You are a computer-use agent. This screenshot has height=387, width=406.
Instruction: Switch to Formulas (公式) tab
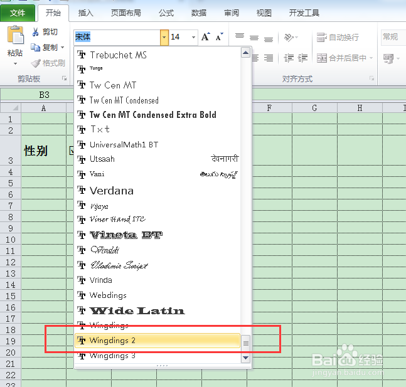166,13
